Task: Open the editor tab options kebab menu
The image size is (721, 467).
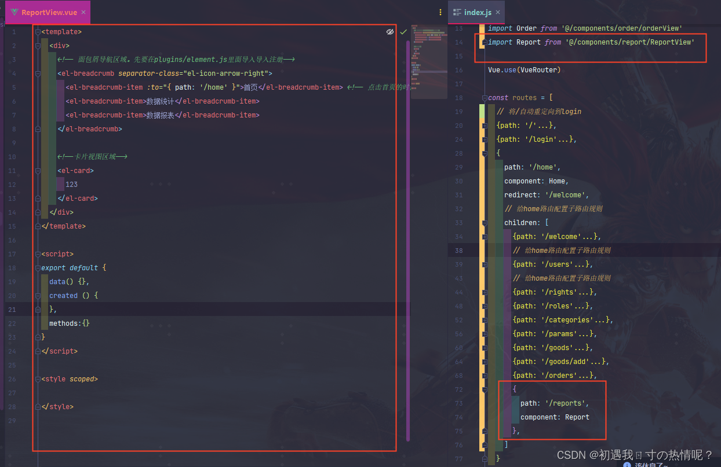Action: pos(441,12)
